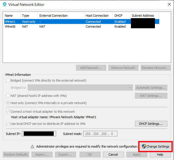This screenshot has height=160, width=174.
Task: Click Host-only type cell of VMnet1
Action: (x=29, y=22)
